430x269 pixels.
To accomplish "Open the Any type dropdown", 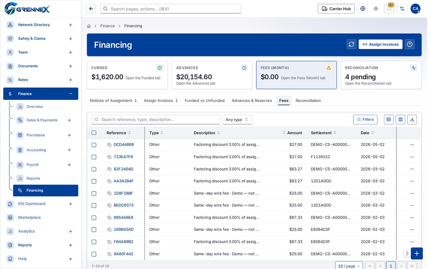I will coord(237,119).
